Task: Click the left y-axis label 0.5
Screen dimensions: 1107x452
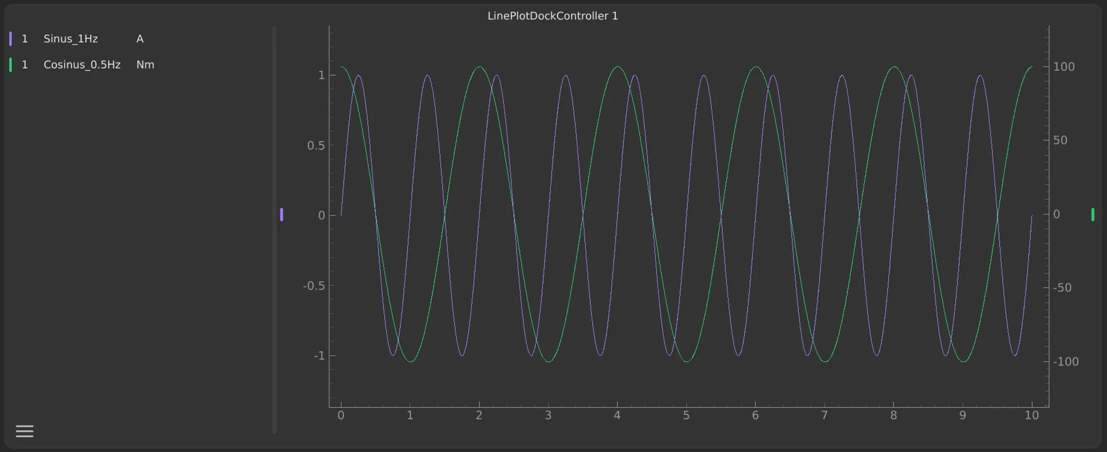Action: tap(315, 145)
